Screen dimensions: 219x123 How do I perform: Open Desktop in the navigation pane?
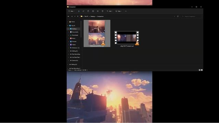click(73, 29)
